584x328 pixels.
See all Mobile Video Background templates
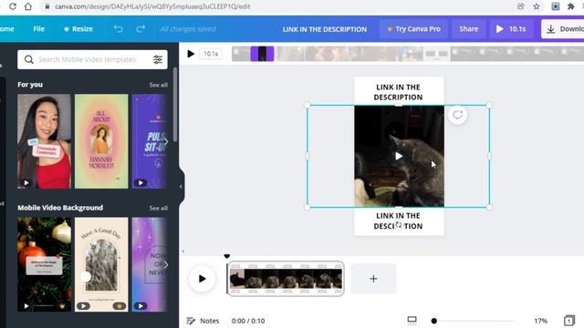point(158,208)
